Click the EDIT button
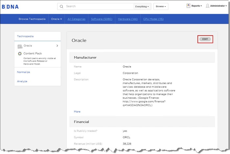Screen dimensions: 230x154 205,39
